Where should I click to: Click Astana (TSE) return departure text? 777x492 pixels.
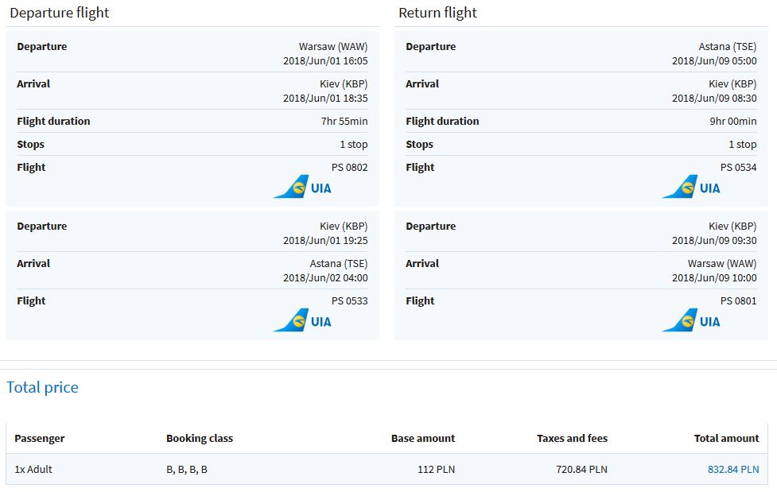tap(728, 47)
